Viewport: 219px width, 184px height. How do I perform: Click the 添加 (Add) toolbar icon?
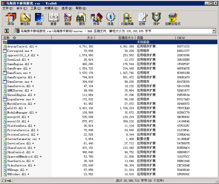point(11,19)
